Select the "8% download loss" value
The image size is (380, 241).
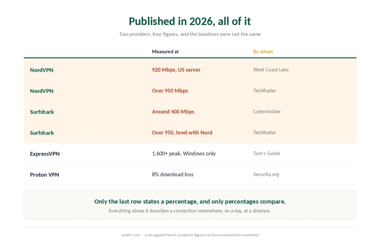point(173,174)
